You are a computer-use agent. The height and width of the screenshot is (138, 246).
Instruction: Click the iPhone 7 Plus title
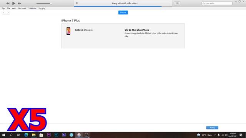(x=70, y=21)
